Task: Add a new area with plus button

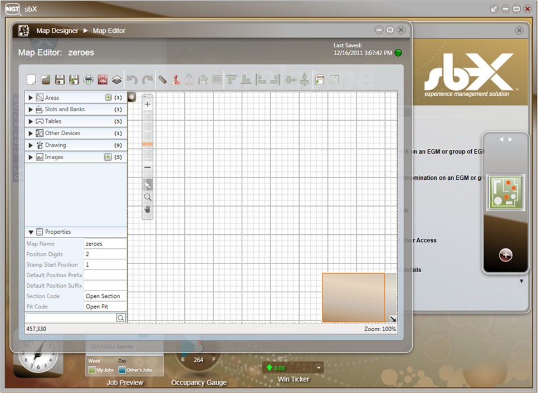Action: (108, 97)
